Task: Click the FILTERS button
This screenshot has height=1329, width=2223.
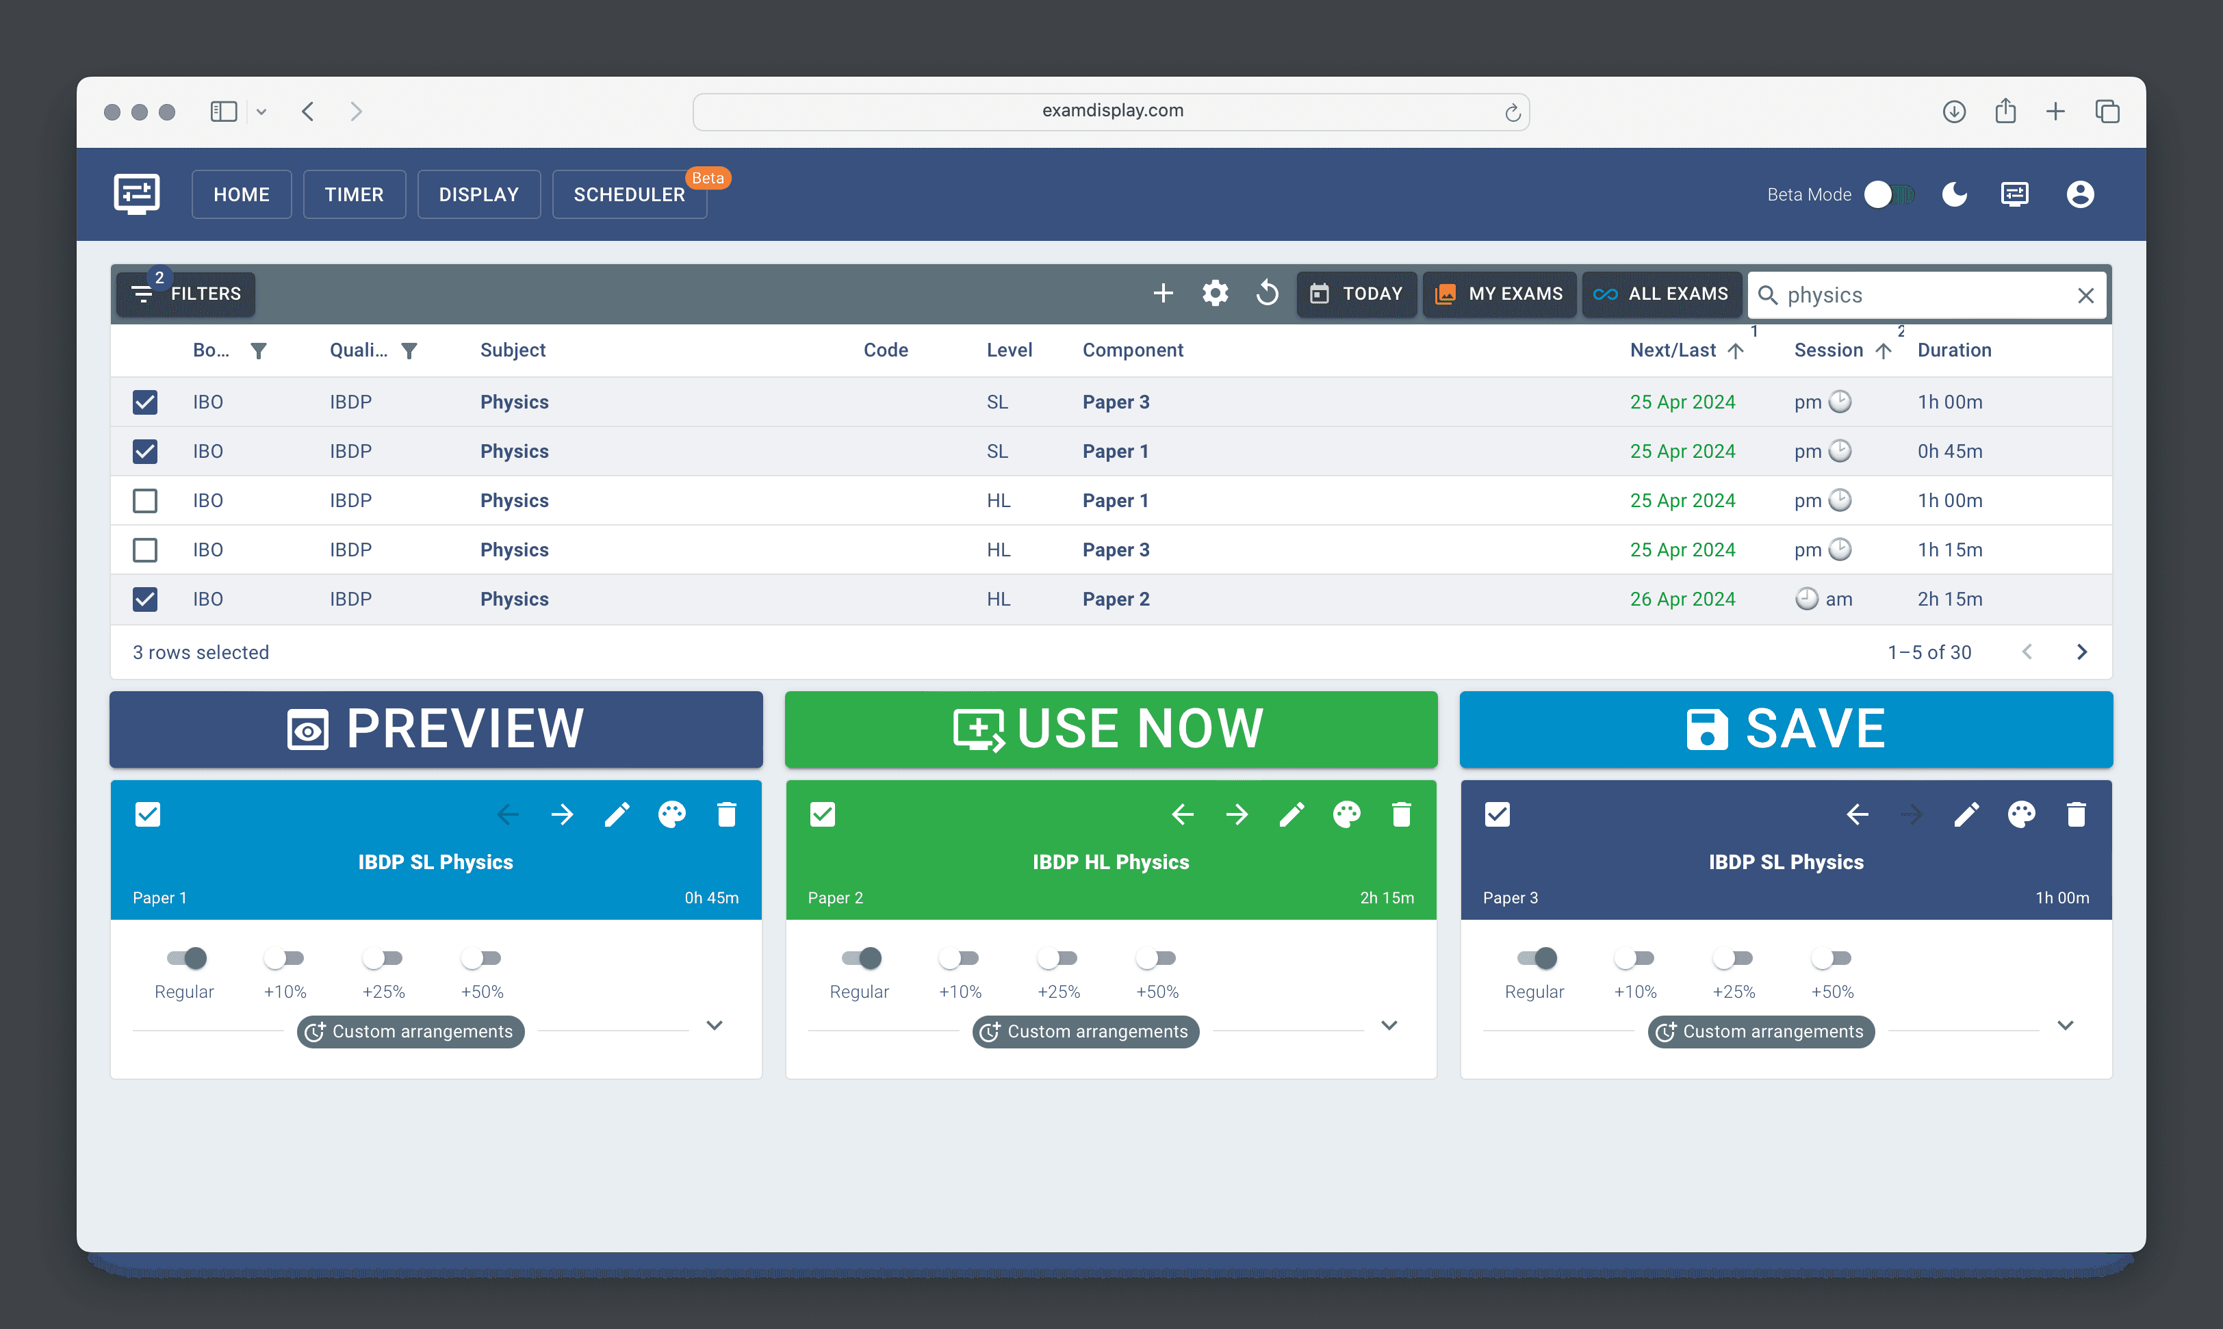Action: point(188,293)
